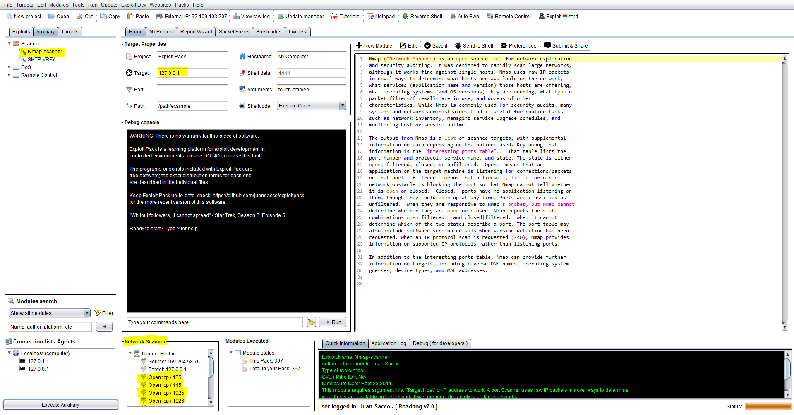Expand the DoS folder in tree
This screenshot has width=794, height=415.
9,67
